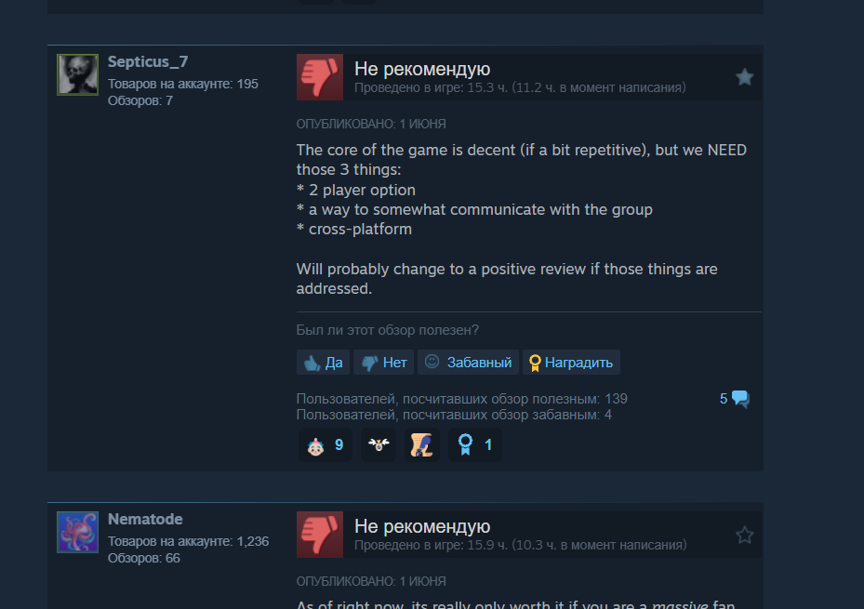The width and height of the screenshot is (864, 609).
Task: Click the winged creature award icon
Action: point(379,445)
